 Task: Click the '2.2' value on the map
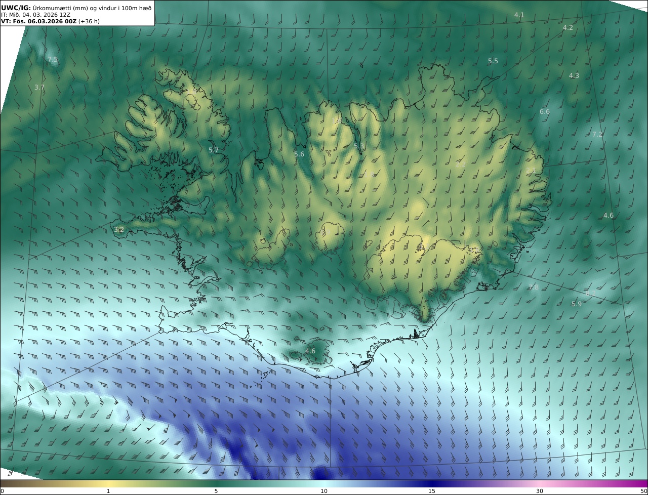461,164
